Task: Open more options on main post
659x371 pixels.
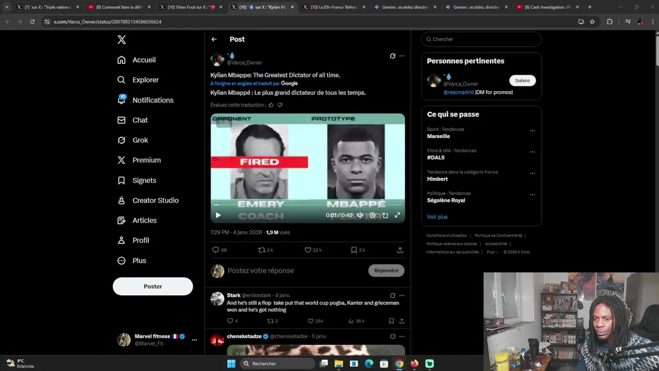Action: point(402,56)
